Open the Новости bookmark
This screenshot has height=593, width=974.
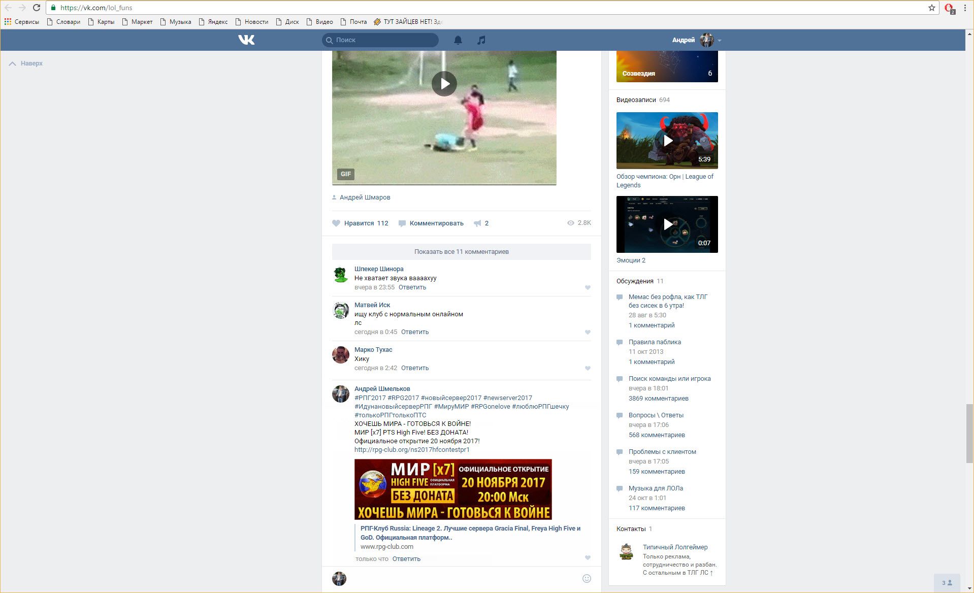[252, 22]
